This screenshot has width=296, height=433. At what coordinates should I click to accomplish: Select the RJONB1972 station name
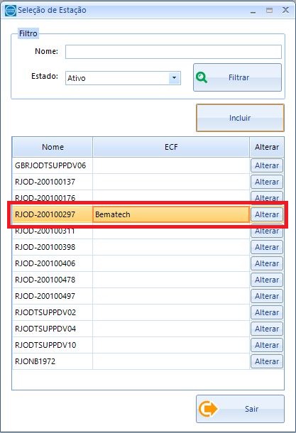(35, 361)
